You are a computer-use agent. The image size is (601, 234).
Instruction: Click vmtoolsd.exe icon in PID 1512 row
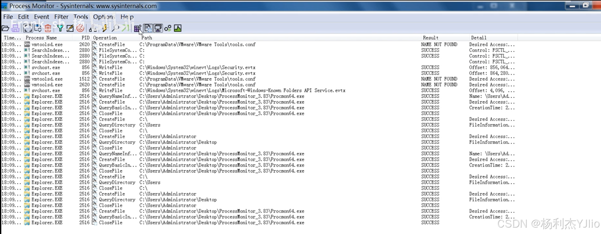27,79
